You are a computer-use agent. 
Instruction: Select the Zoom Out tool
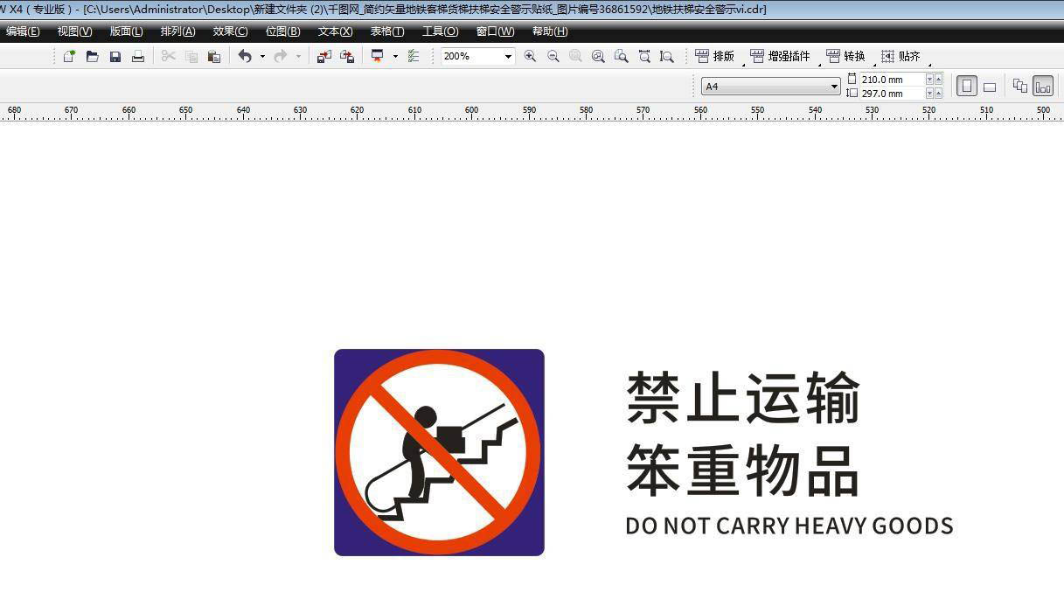click(553, 56)
